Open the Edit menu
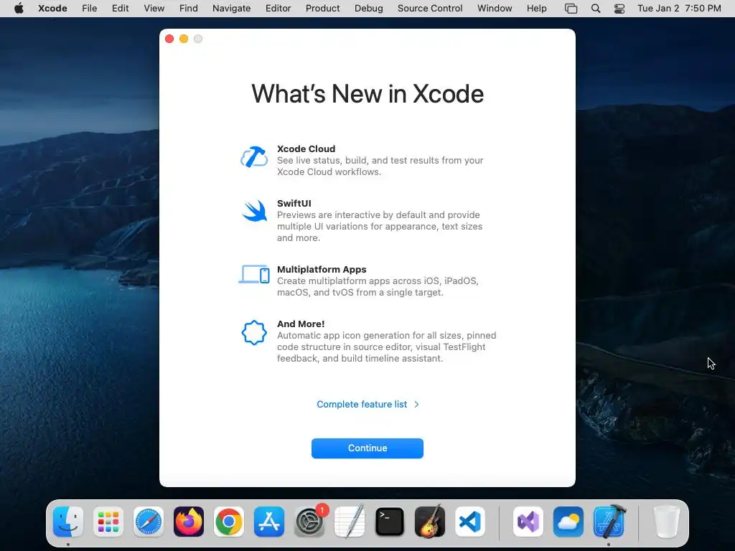 coord(120,9)
